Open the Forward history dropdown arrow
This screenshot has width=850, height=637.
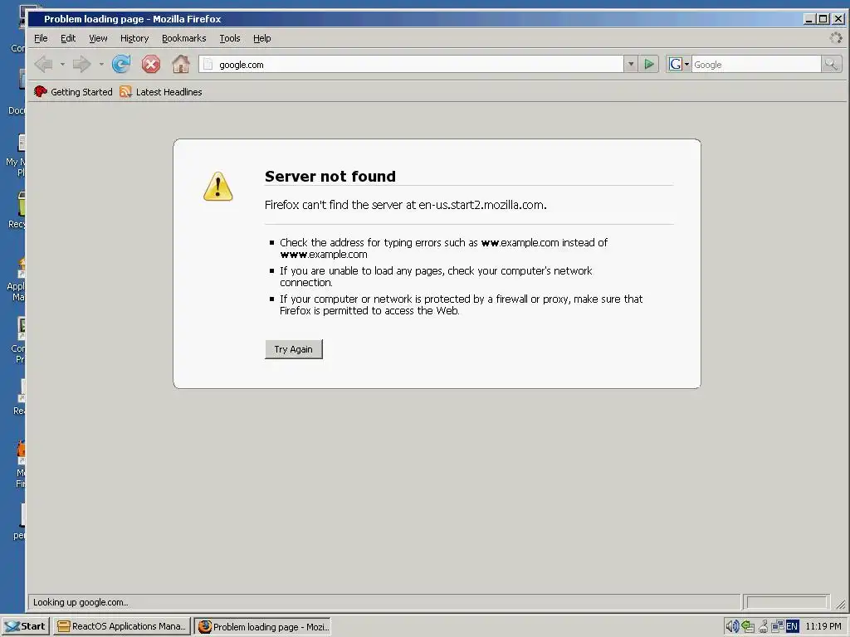tap(101, 65)
